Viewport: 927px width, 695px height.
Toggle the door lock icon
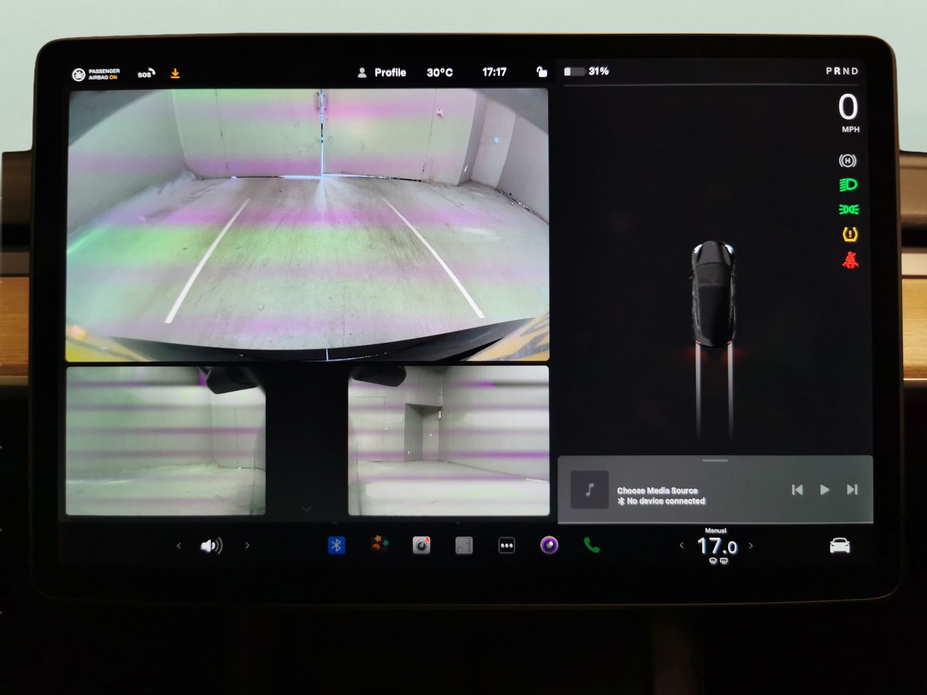[x=541, y=71]
